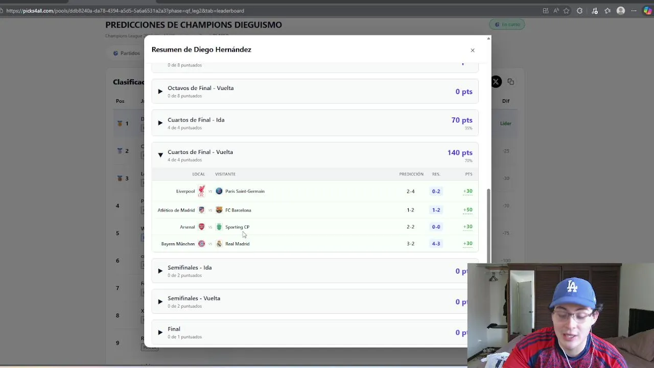Screen dimensions: 654x368
Task: Expand Cuartos de Final - Ida section
Action: click(x=315, y=123)
